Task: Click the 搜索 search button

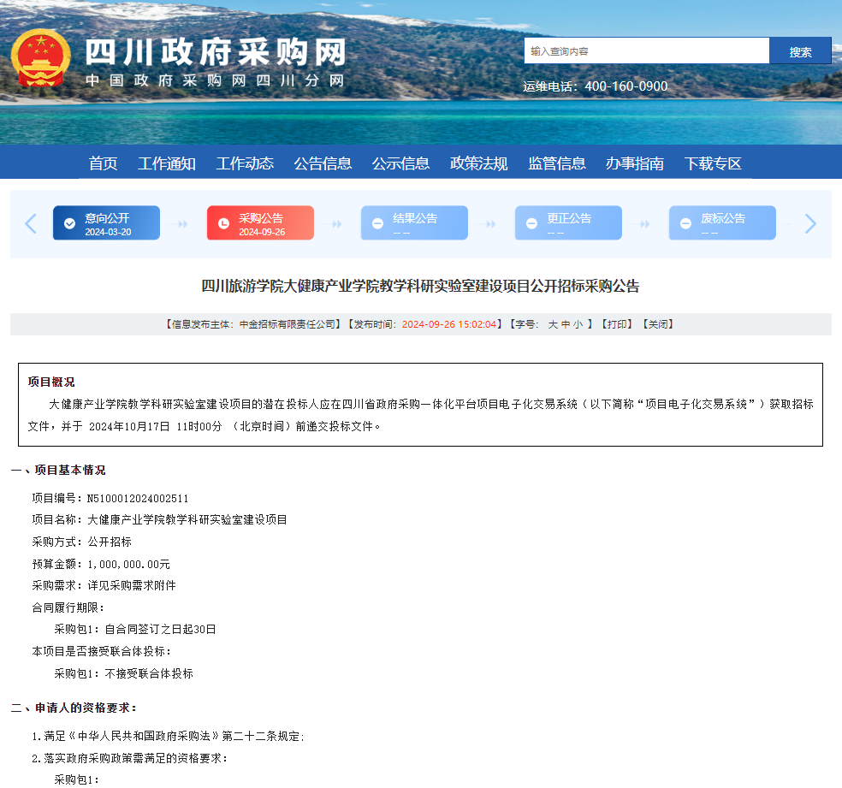Action: click(800, 51)
